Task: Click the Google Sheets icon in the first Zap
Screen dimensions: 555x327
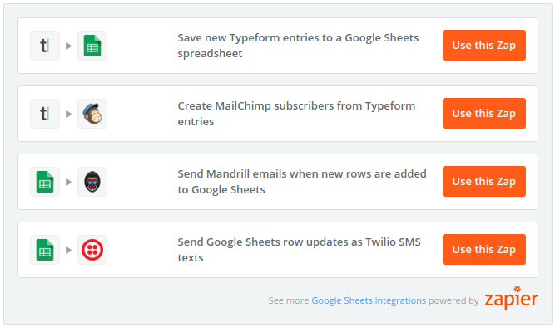Action: coord(92,46)
